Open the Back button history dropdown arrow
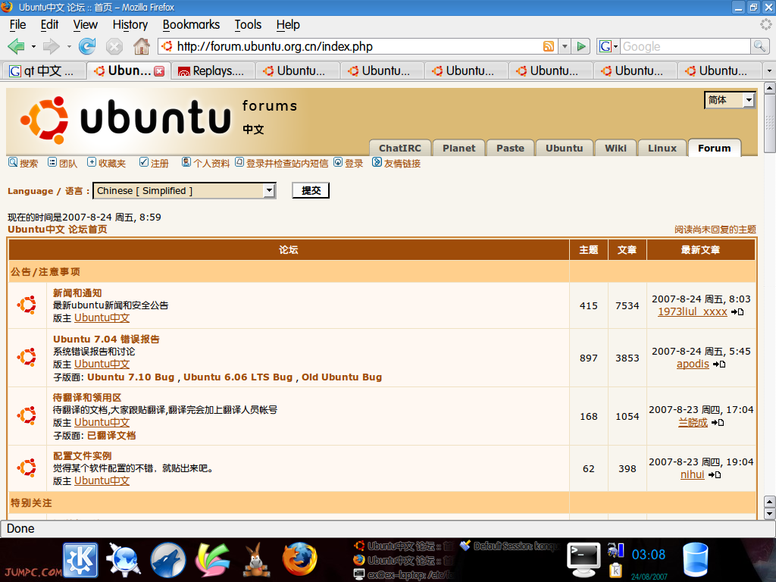 click(33, 46)
